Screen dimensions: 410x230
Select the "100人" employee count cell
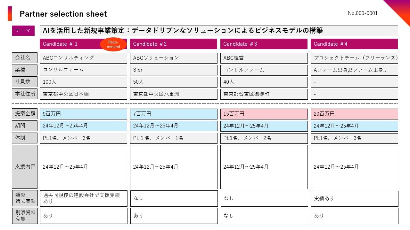pyautogui.click(x=83, y=82)
